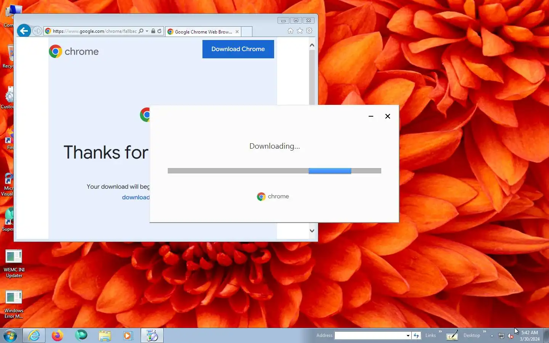Image resolution: width=549 pixels, height=343 pixels.
Task: Click the search magnifier in address bar
Action: click(x=141, y=31)
